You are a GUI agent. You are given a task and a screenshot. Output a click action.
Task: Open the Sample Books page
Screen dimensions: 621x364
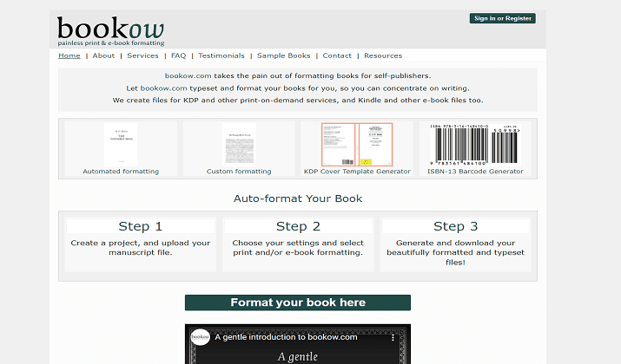click(283, 55)
